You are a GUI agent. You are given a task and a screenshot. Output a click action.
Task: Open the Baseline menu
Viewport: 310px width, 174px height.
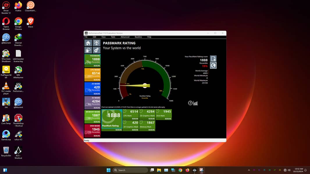138,37
